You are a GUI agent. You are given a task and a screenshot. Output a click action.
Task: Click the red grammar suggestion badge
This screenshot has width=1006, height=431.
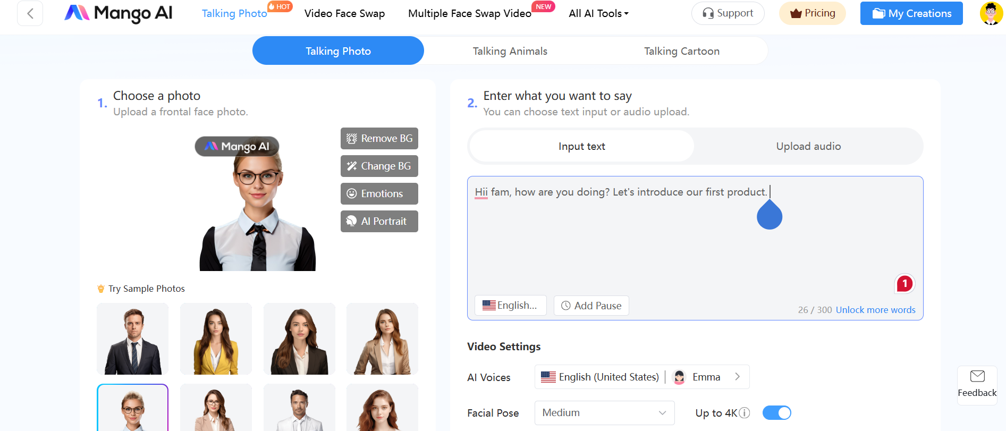pyautogui.click(x=904, y=284)
